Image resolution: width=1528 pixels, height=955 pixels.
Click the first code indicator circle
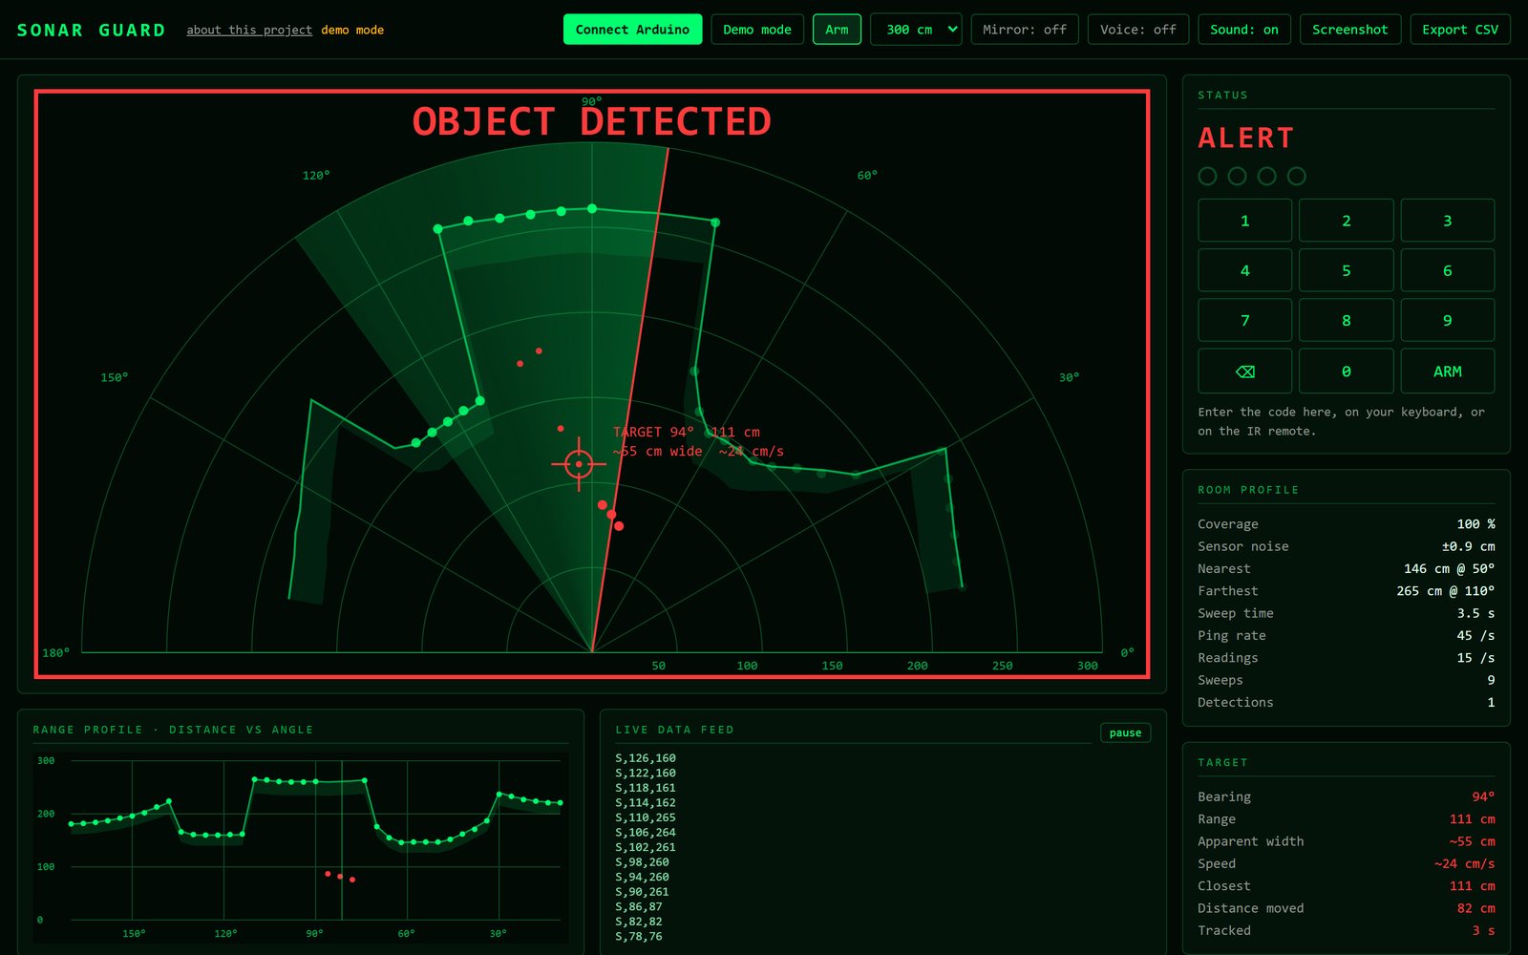[x=1207, y=176]
